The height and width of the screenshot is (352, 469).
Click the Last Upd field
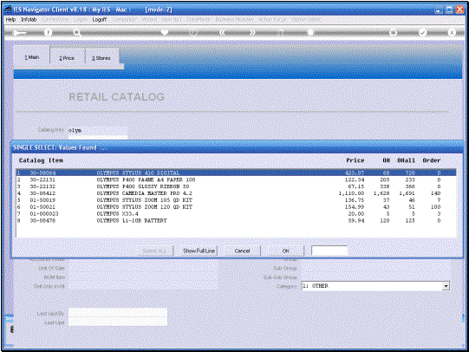(118, 322)
